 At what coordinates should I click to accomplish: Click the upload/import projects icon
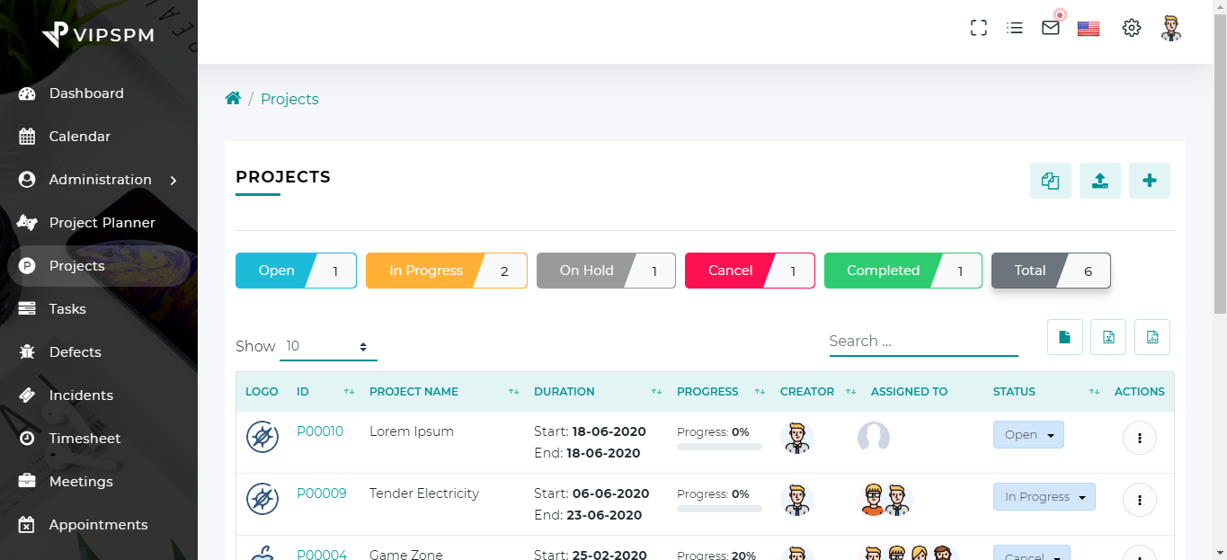1099,181
